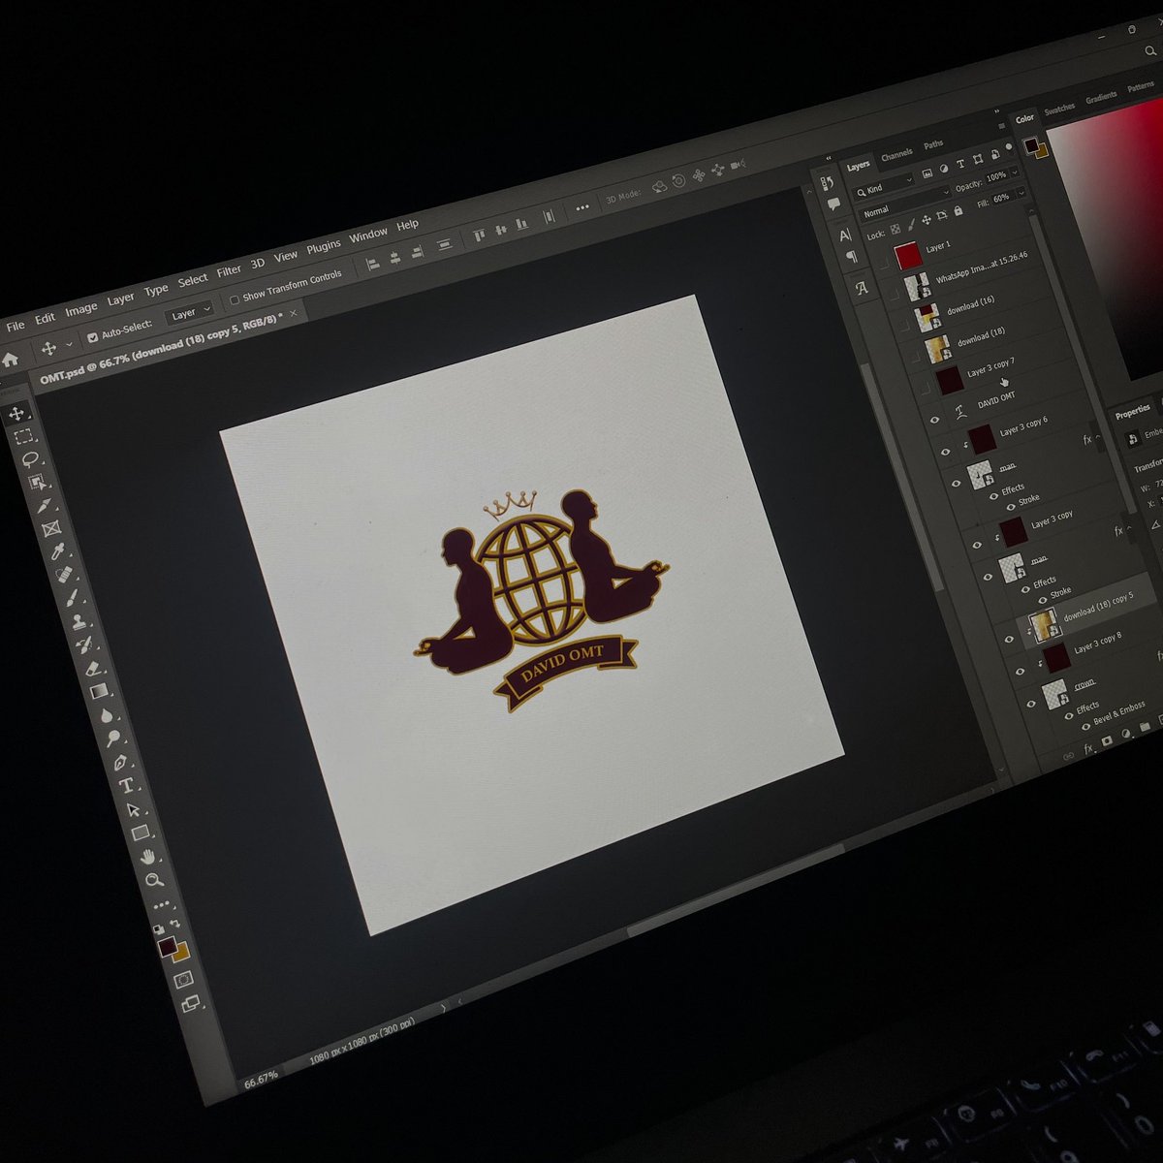This screenshot has height=1163, width=1163.
Task: Select the Horizontal Type tool
Action: point(126,786)
